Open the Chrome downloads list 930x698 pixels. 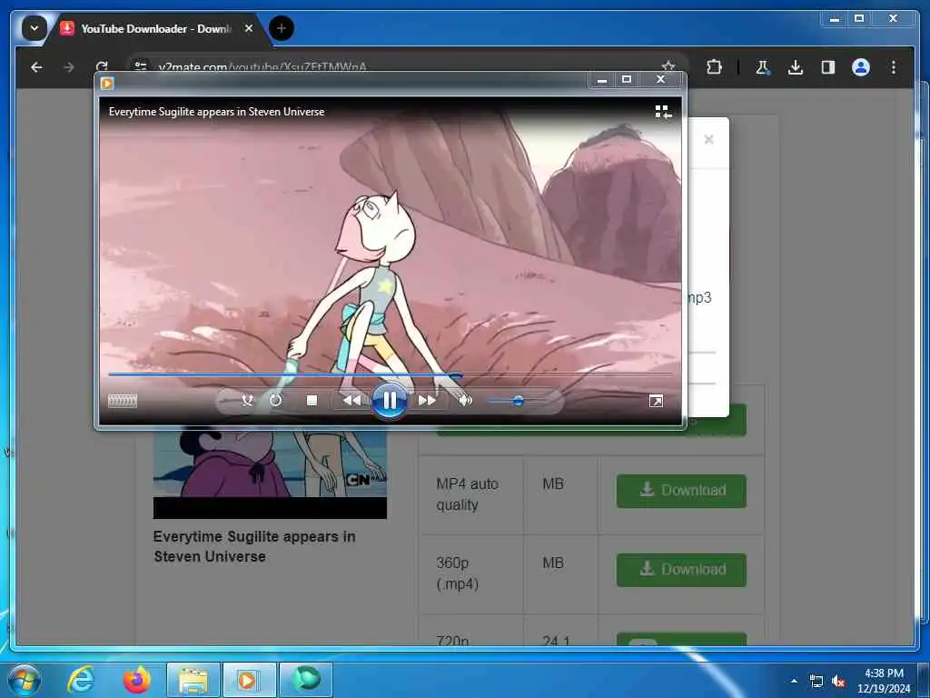tap(796, 67)
